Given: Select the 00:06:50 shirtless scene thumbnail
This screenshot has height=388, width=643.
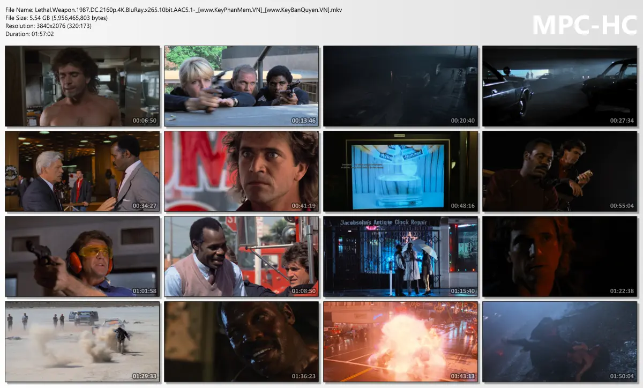Looking at the screenshot, I should [82, 86].
